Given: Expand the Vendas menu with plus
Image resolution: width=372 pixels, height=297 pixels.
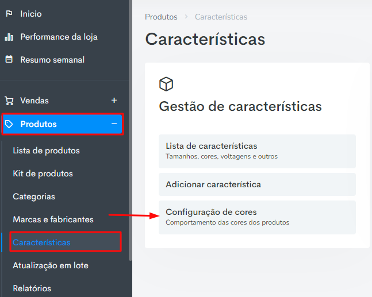Looking at the screenshot, I should 114,101.
